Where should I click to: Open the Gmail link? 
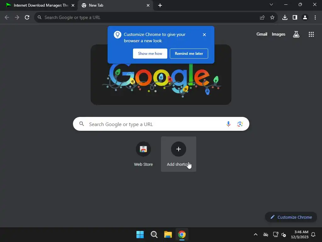click(x=262, y=34)
